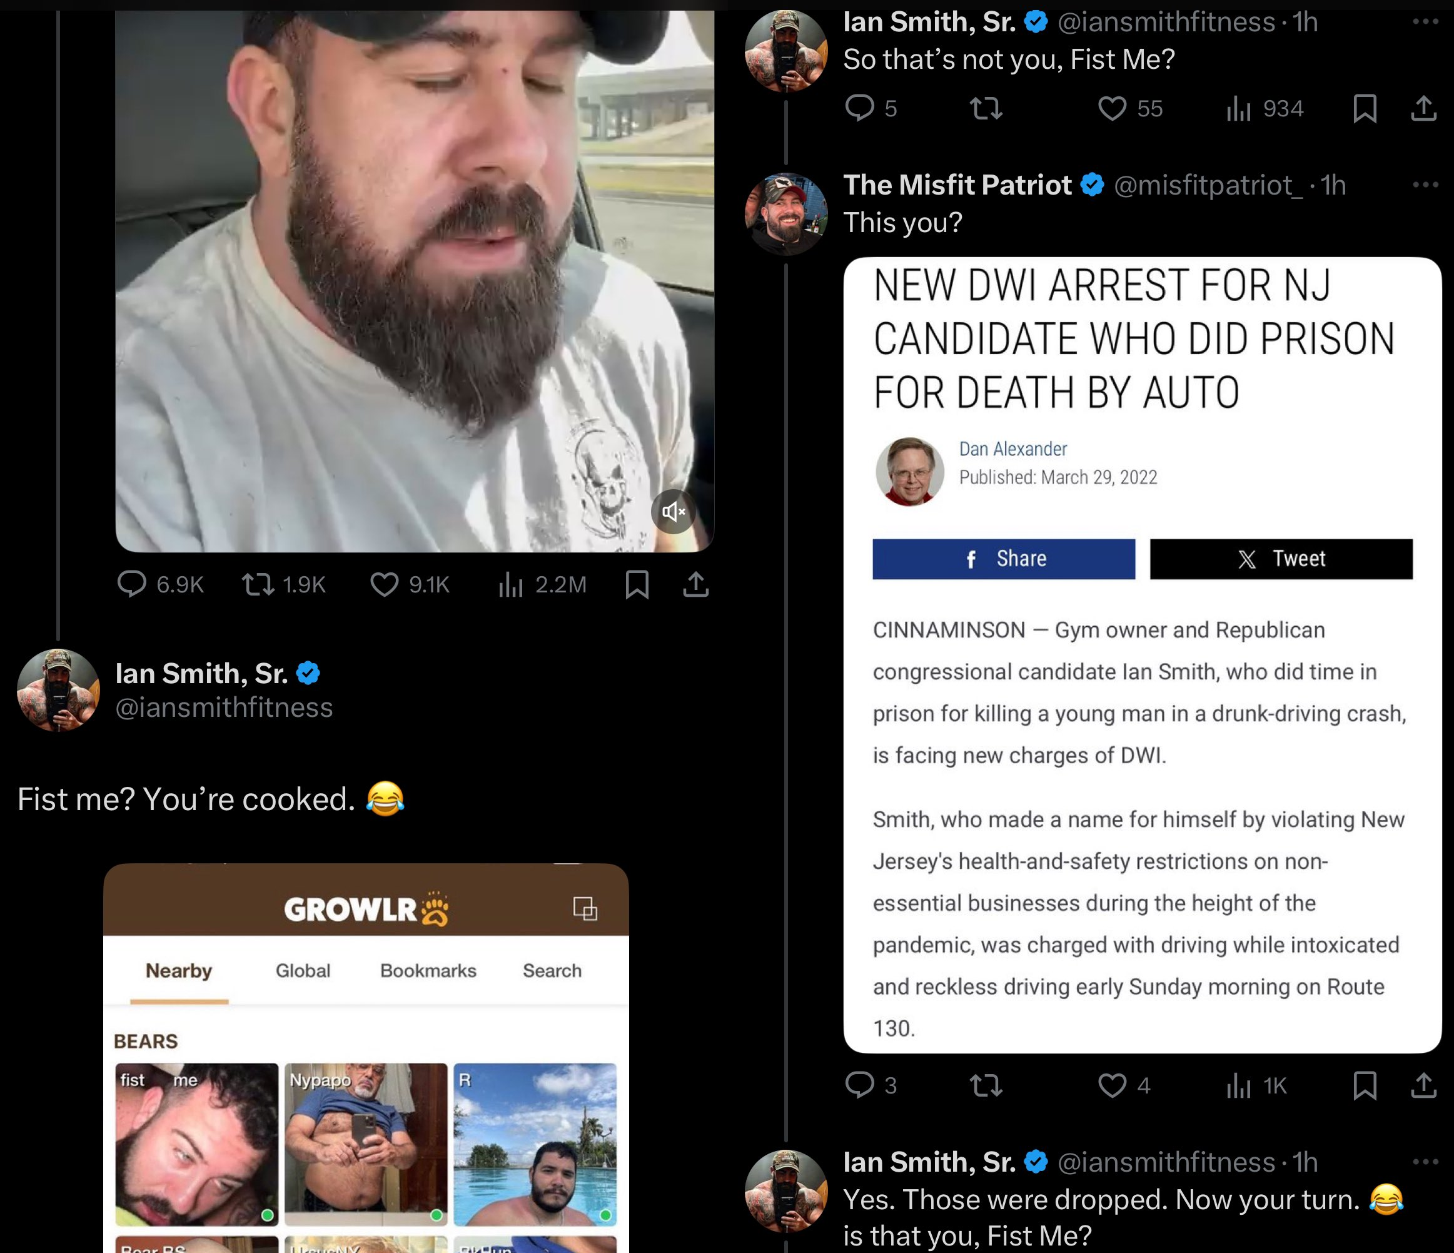Bookmark The Misfit Patriot's 'This you?' tweet
The width and height of the screenshot is (1454, 1253).
point(1364,1085)
